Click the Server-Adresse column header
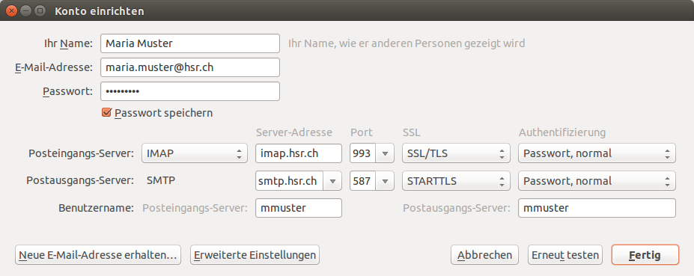This screenshot has width=694, height=276. tap(294, 132)
